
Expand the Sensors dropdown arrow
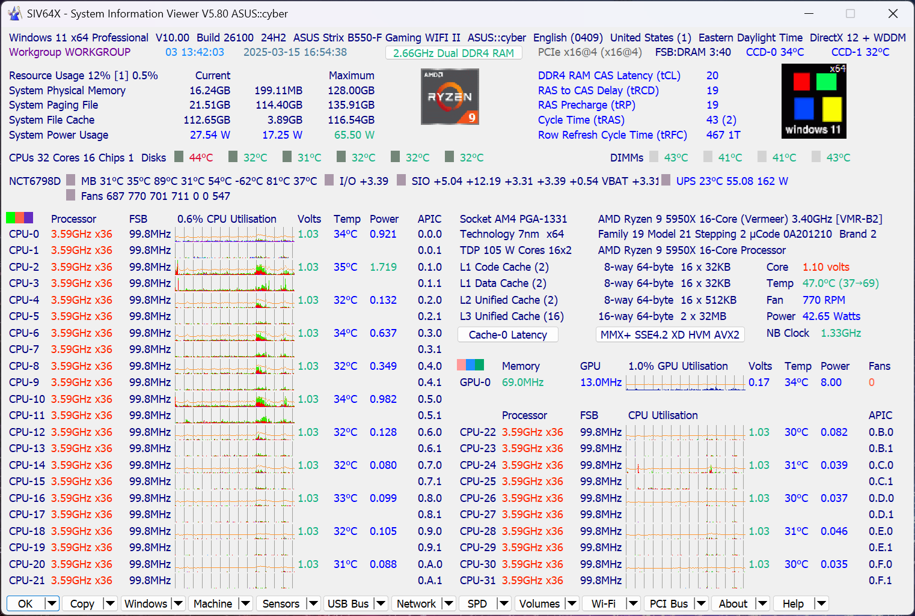[313, 603]
